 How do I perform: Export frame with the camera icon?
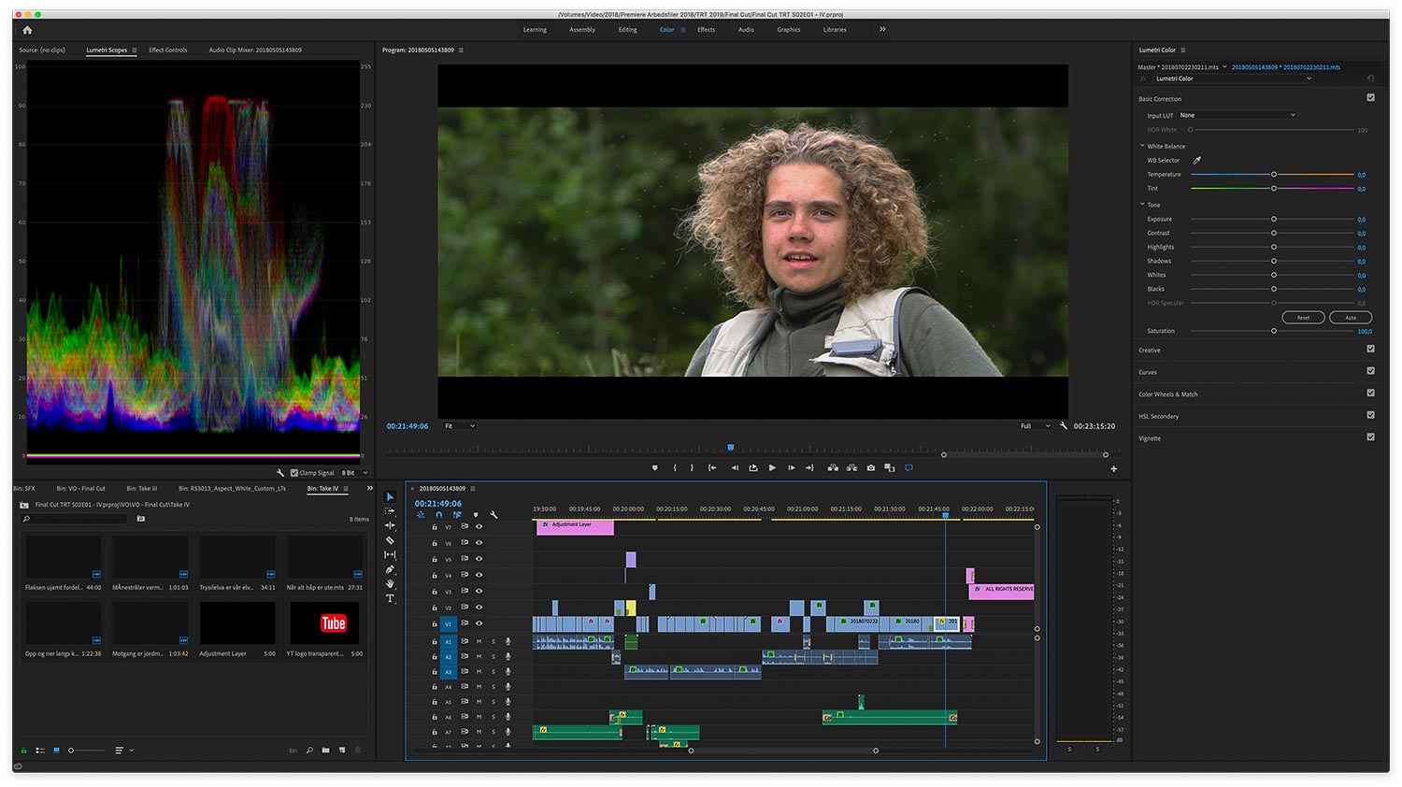tap(871, 467)
